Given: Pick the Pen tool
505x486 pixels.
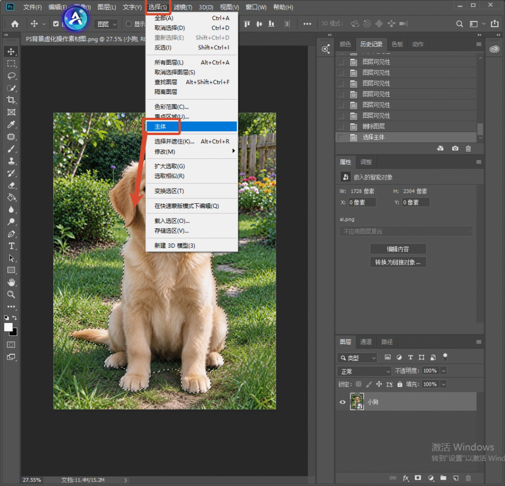Looking at the screenshot, I should click(x=11, y=234).
